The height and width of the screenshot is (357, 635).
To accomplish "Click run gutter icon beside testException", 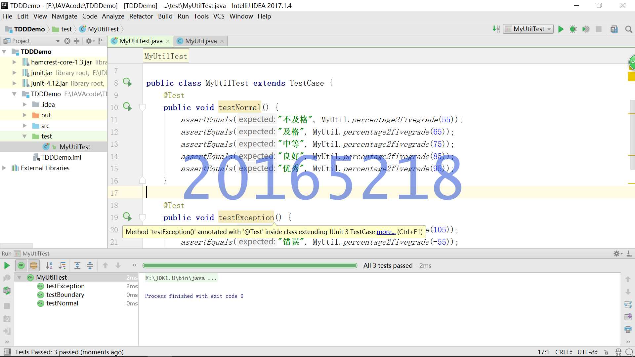I will coord(127,217).
